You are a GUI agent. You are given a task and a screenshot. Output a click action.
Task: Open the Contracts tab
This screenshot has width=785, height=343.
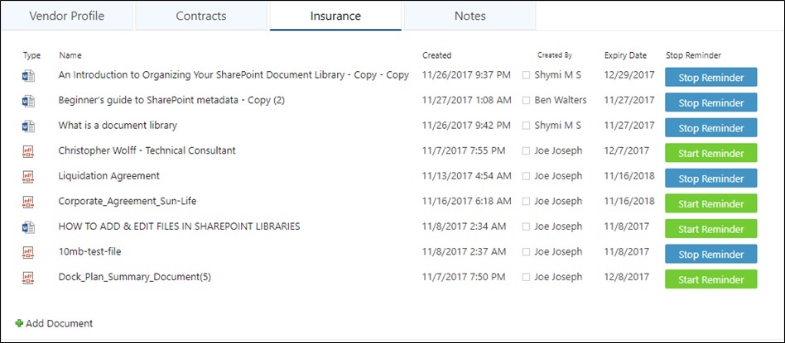tap(201, 16)
